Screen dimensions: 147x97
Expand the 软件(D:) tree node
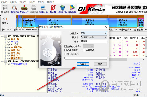[x=5, y=50]
